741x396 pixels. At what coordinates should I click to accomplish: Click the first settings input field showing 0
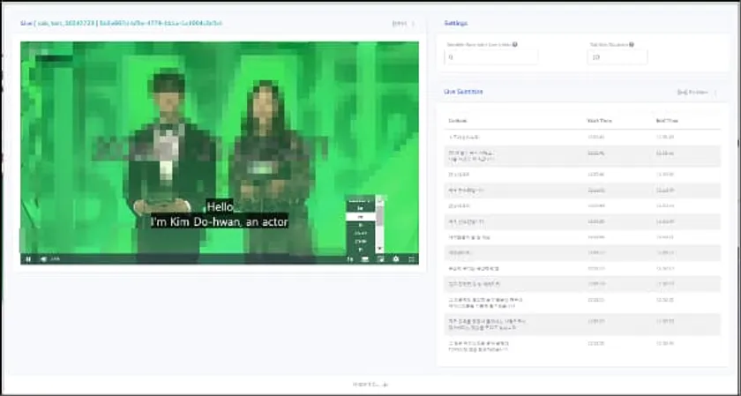coord(491,57)
